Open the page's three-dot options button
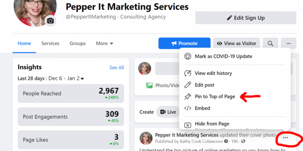Viewport: 303px width, 151px height. click(x=288, y=43)
